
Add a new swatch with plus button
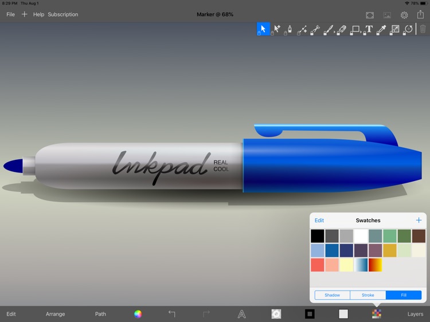419,221
